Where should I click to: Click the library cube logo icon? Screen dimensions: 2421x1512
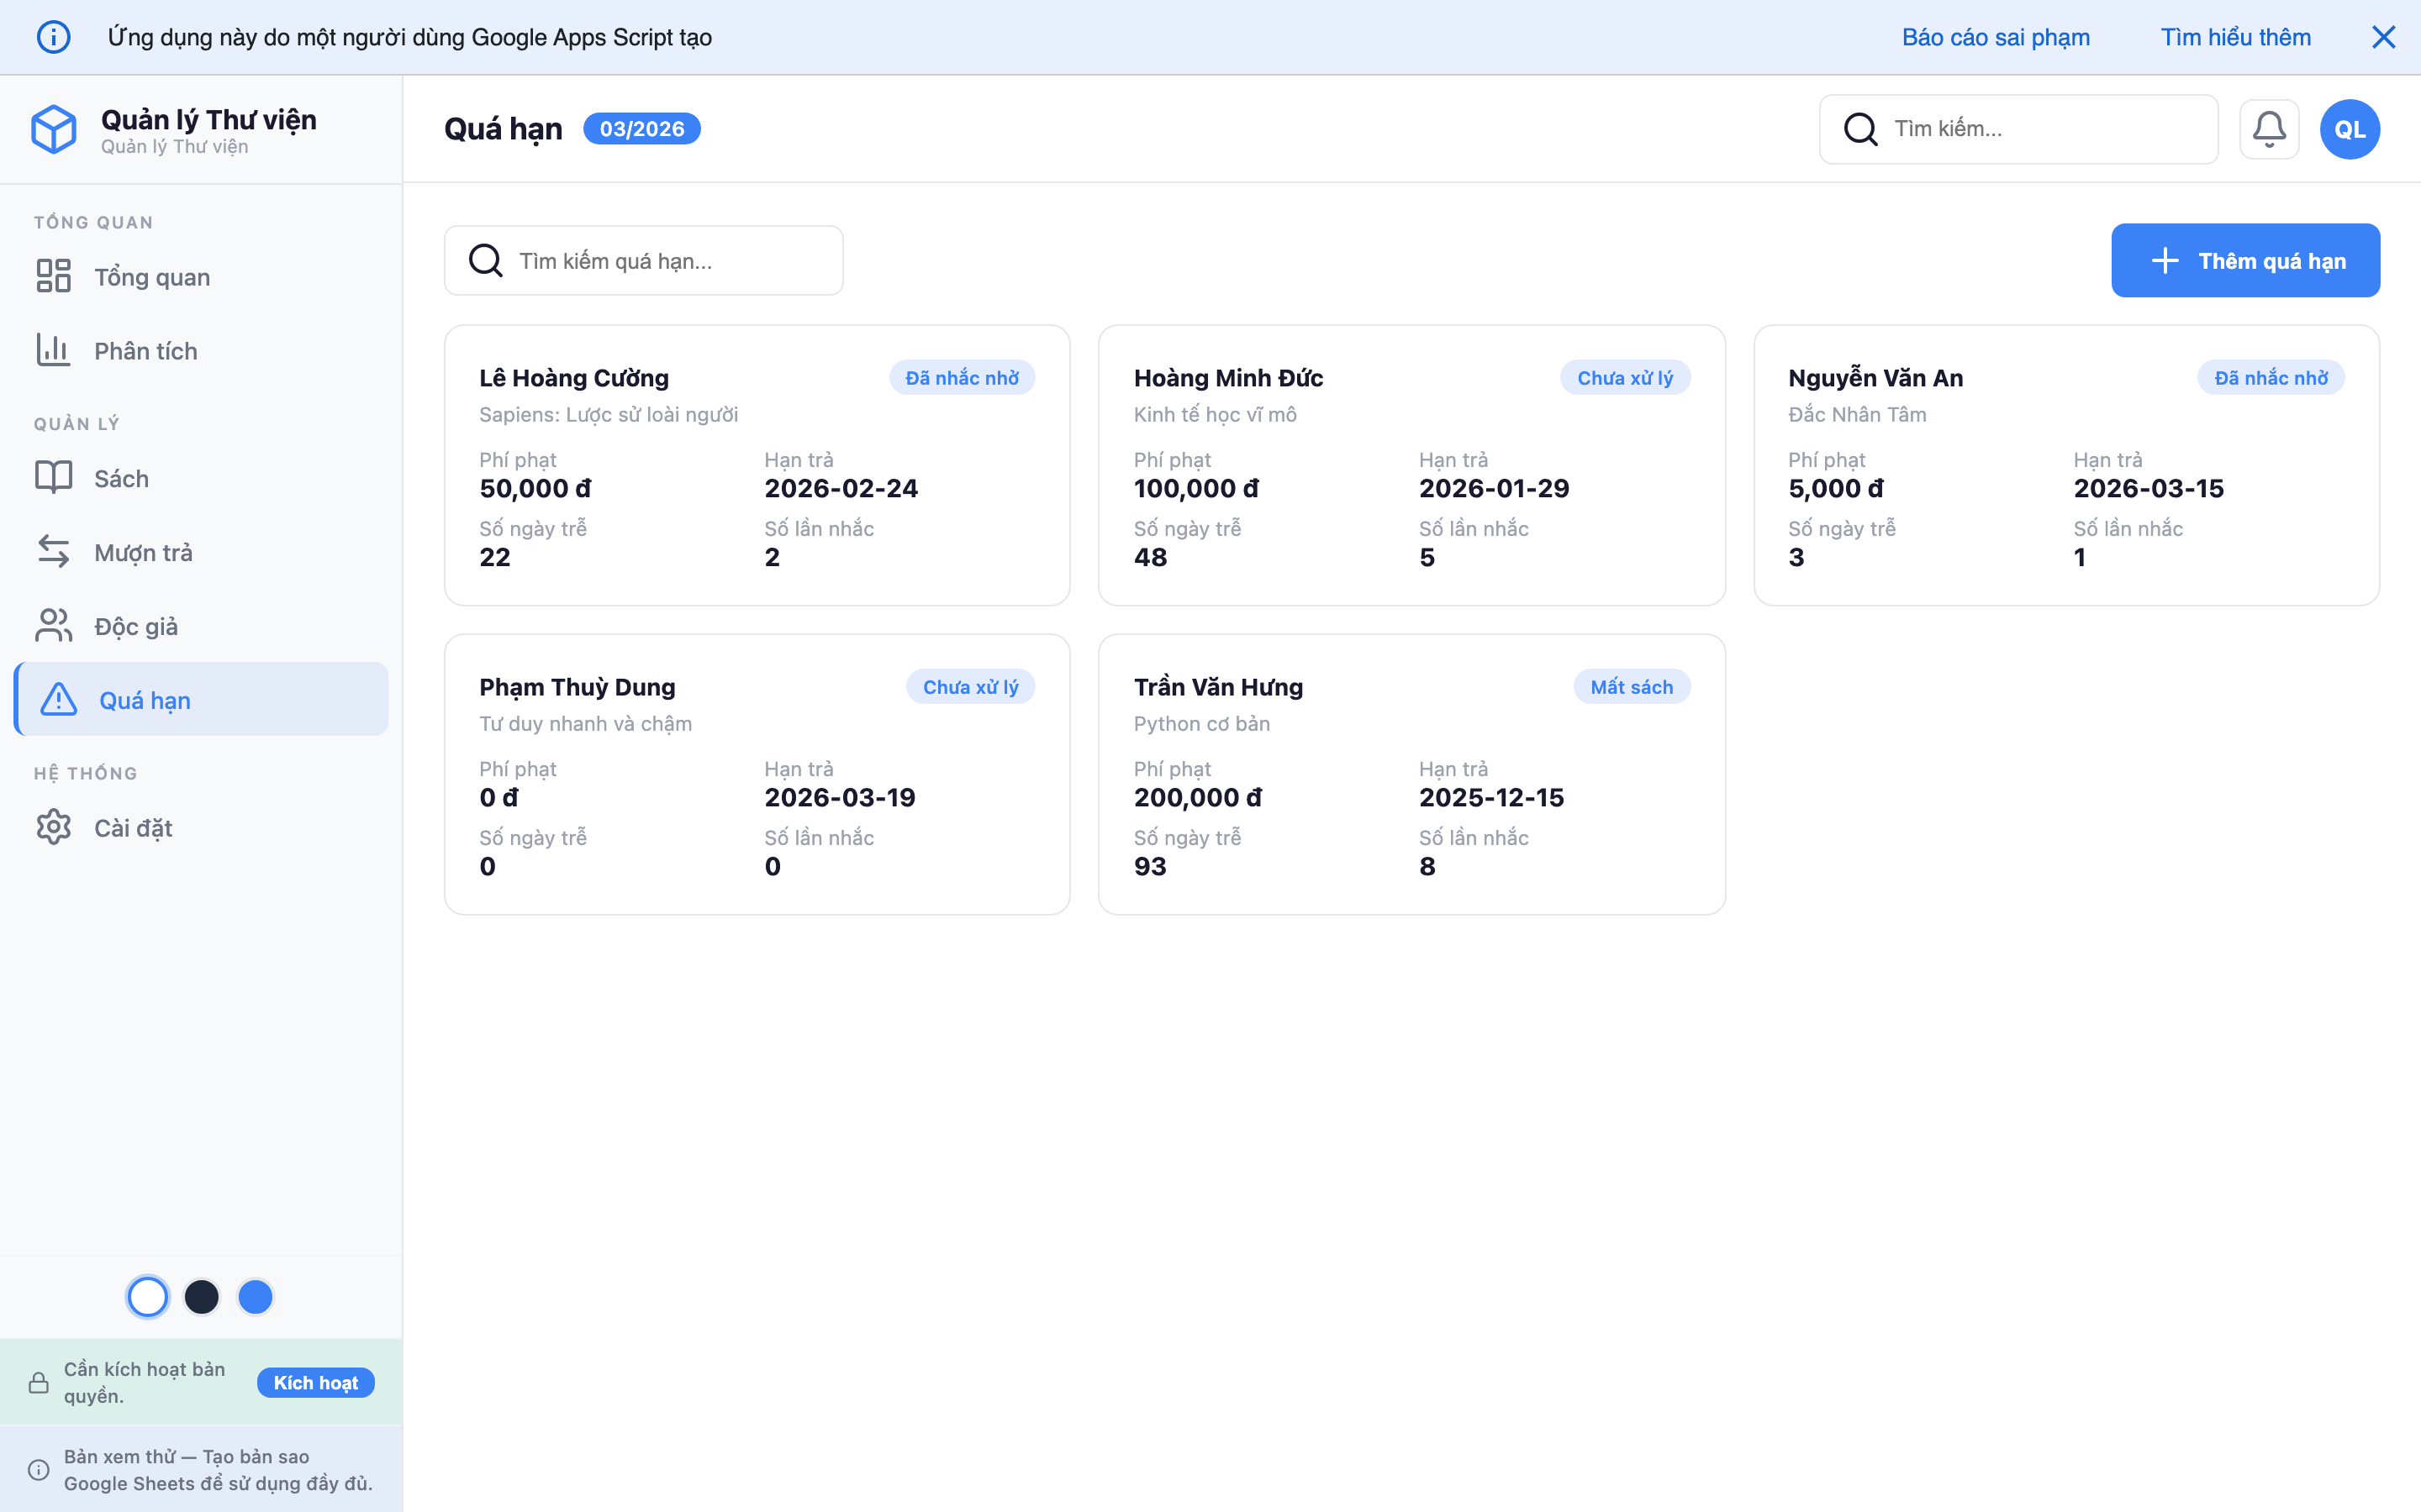click(x=54, y=129)
